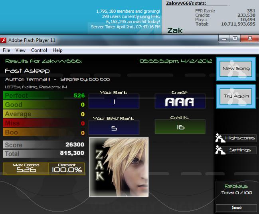Click the AAA grade box
Screen dimensions: 259x214
180,101
